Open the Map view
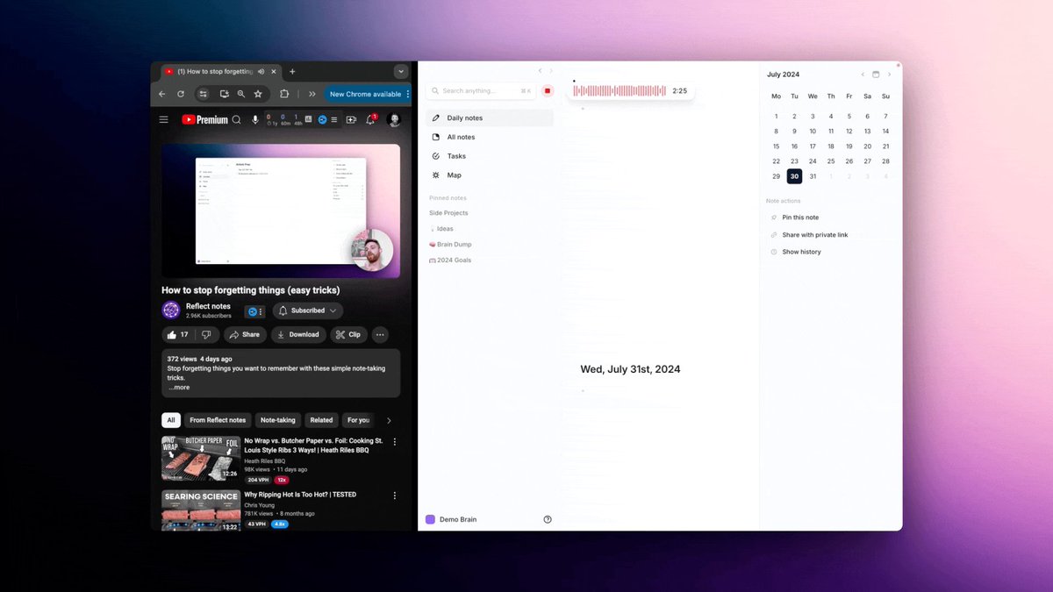Image resolution: width=1053 pixels, height=592 pixels. tap(490, 175)
